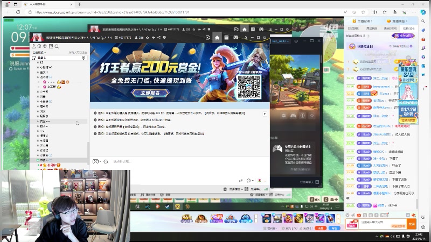431x242 pixels.
Task: Click the up-arrow button beside the notices
Action: [265, 114]
